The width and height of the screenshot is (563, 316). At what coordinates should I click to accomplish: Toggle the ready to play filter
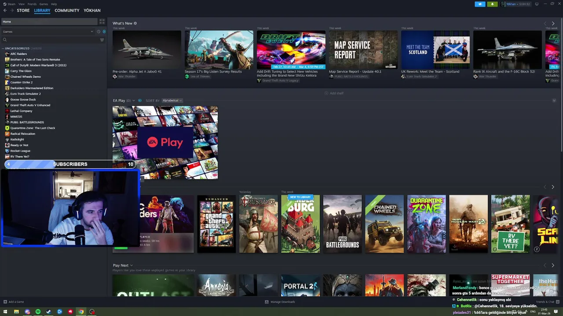[104, 32]
